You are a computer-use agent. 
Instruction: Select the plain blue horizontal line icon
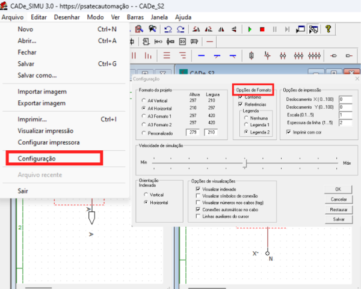(x=201, y=56)
